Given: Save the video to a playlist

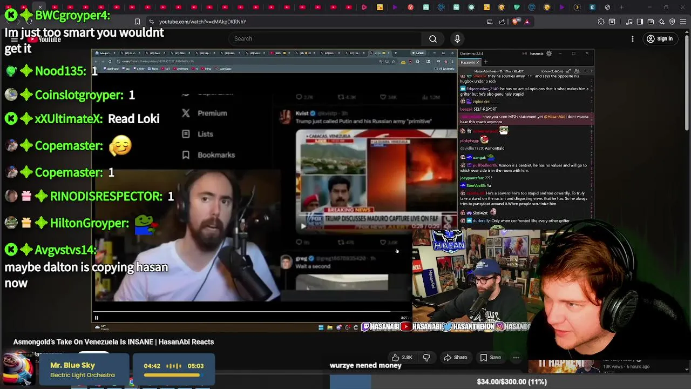Looking at the screenshot, I should (x=490, y=358).
